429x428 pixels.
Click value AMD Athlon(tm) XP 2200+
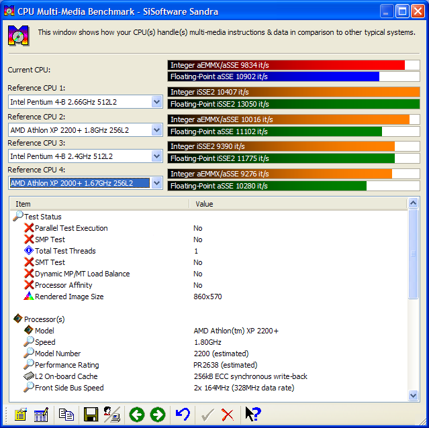[236, 331]
